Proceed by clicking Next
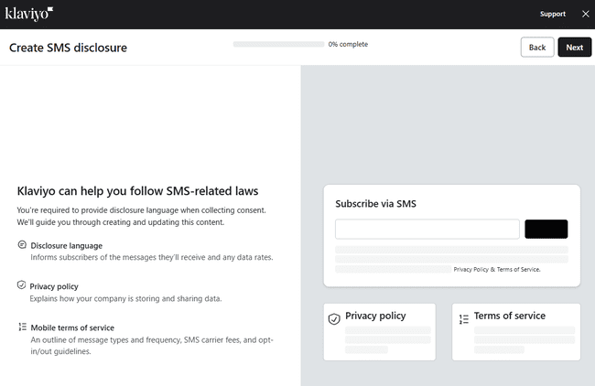The image size is (595, 386). point(574,48)
